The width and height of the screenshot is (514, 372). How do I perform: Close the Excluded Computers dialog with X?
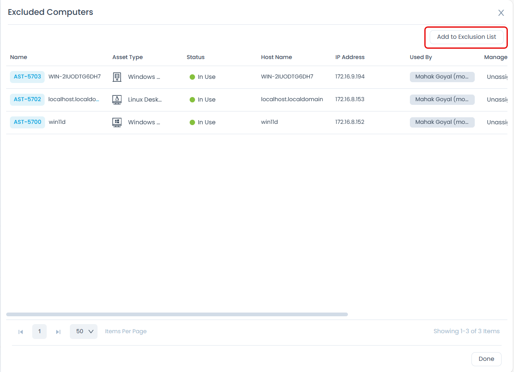501,13
